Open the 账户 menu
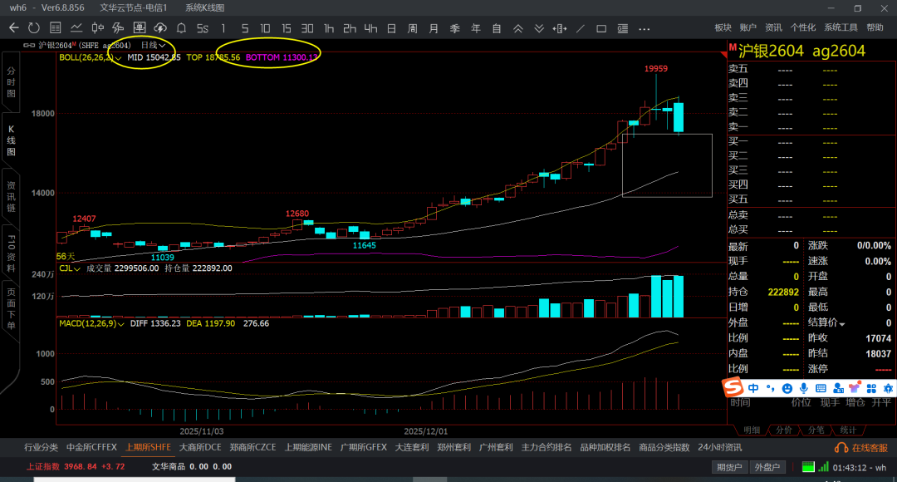Screen dimensions: 897x482 747,27
